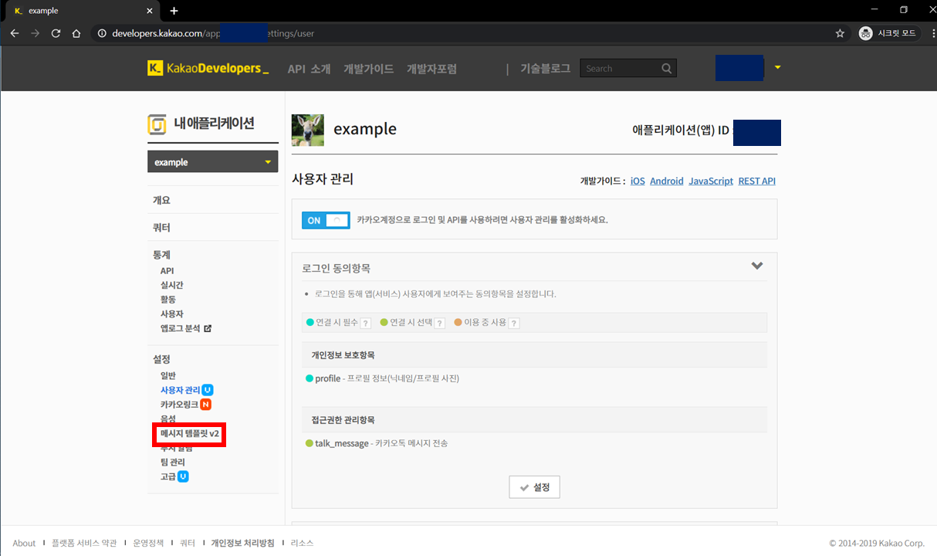937x556 pixels.
Task: Open 개발가이드 menu
Action: (369, 69)
